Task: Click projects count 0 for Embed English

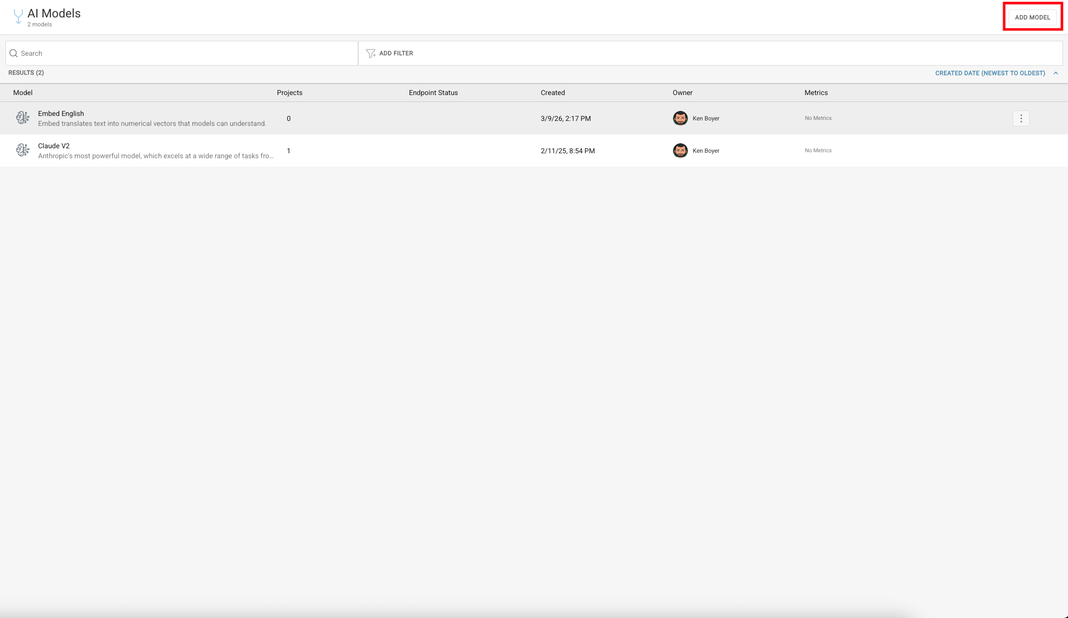Action: [x=288, y=118]
